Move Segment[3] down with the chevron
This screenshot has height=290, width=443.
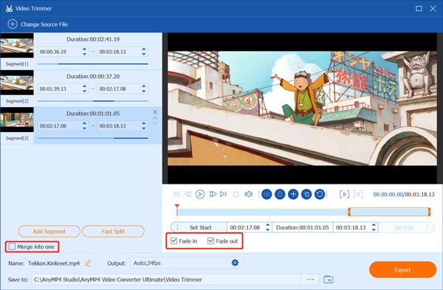coord(155,123)
